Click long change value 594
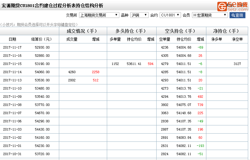The height and width of the screenshot is (160, 250). click(150, 64)
